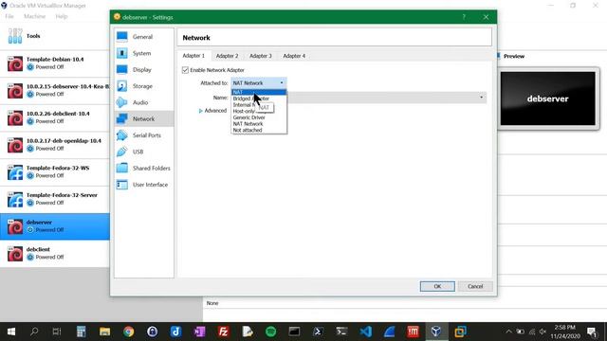Confirm settings with the OK button
Screen dimensions: 607x341
coord(437,286)
